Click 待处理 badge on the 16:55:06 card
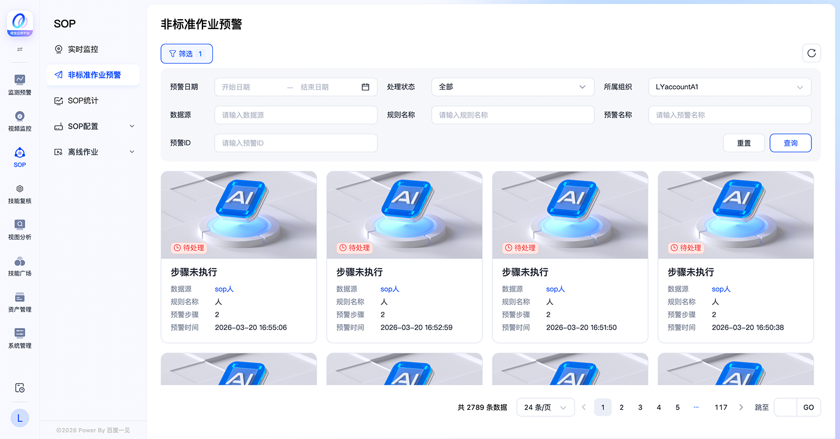840x439 pixels. pos(189,248)
